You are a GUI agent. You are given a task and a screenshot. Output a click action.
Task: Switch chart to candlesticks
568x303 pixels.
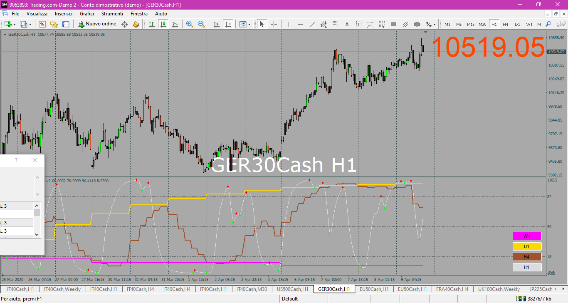[163, 24]
